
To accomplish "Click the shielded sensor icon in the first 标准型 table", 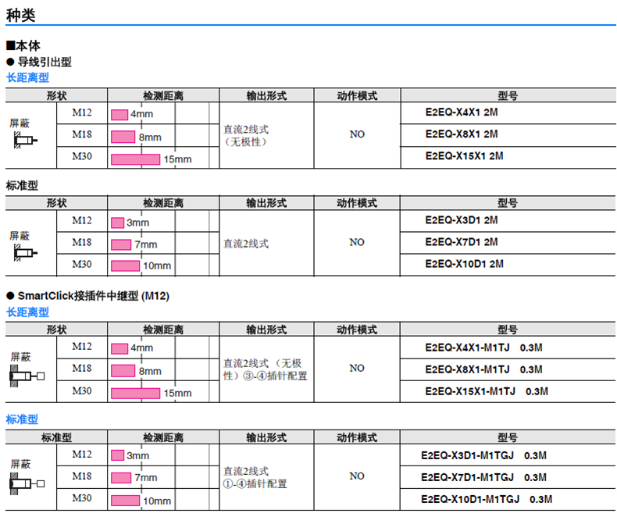I will coord(24,253).
